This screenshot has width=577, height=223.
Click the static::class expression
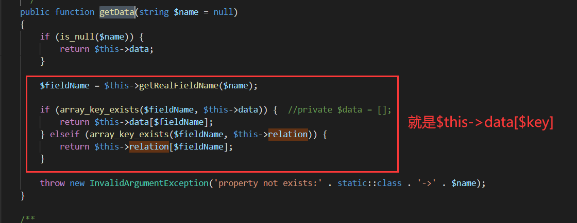click(369, 183)
